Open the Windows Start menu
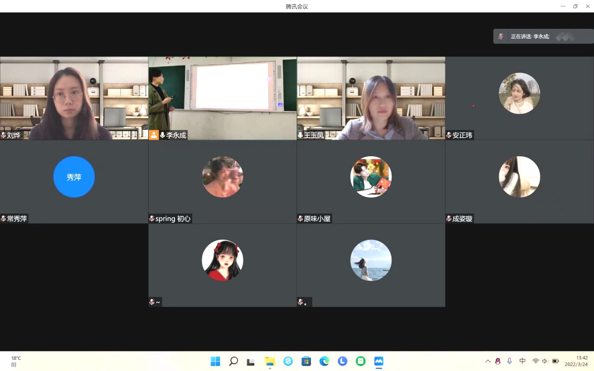 [215, 361]
